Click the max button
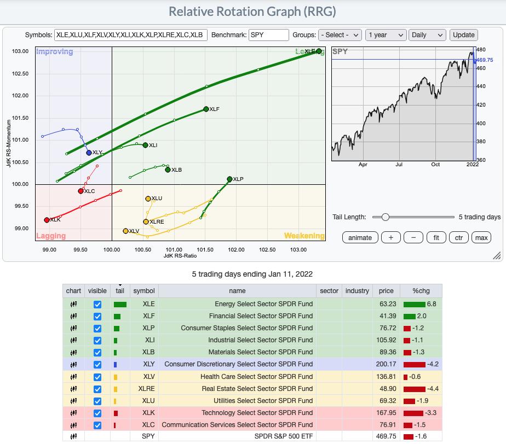 (481, 238)
